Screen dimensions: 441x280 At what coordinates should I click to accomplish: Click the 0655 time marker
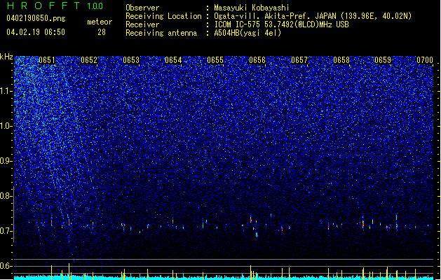(x=215, y=60)
